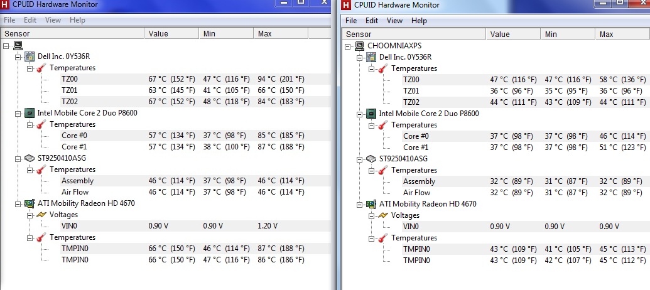Click Max column header in left window

pyautogui.click(x=281, y=33)
